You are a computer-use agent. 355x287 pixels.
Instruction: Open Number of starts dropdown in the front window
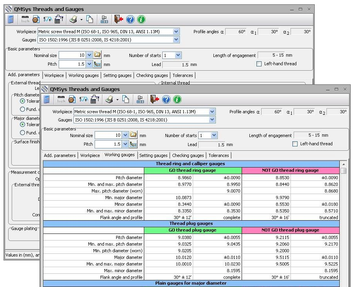coord(214,135)
